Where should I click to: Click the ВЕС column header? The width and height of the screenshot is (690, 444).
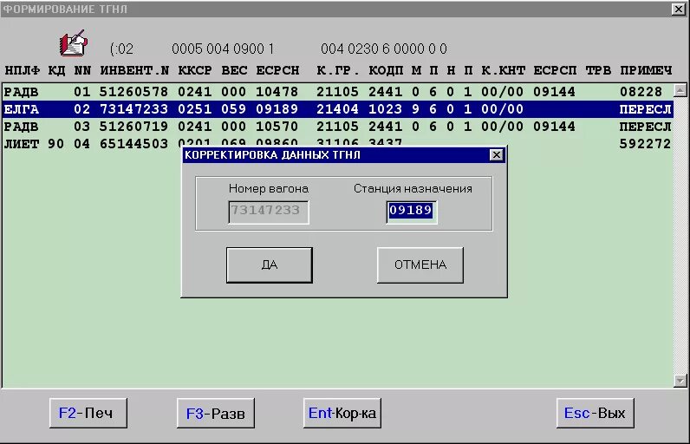pyautogui.click(x=234, y=70)
